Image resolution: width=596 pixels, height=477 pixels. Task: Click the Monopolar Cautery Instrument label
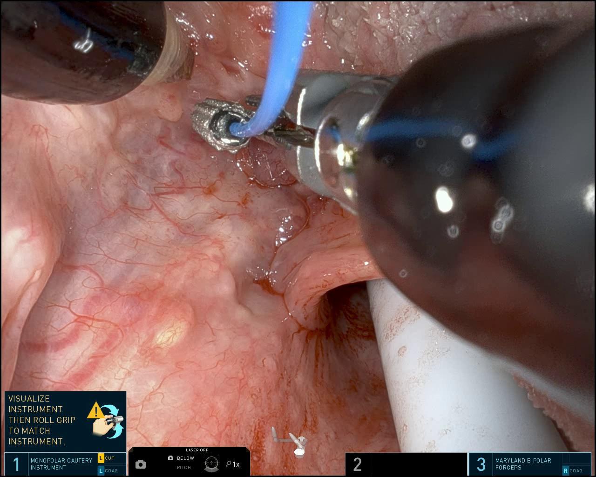61,464
